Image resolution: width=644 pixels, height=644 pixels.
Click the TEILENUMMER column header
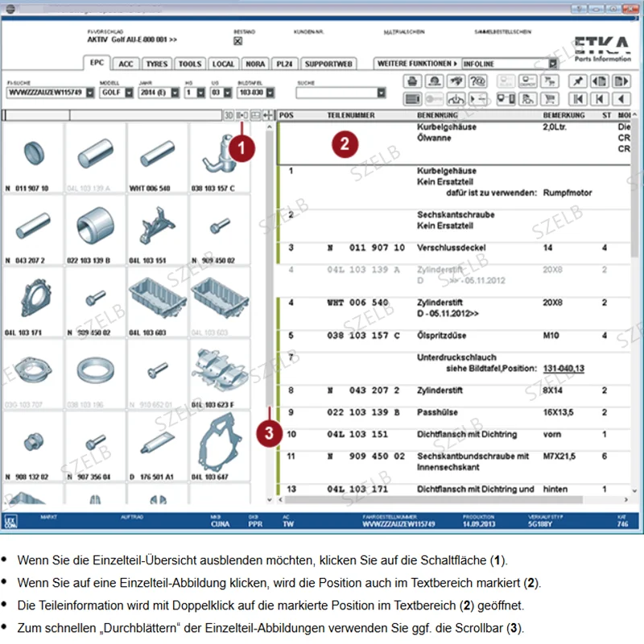[351, 115]
